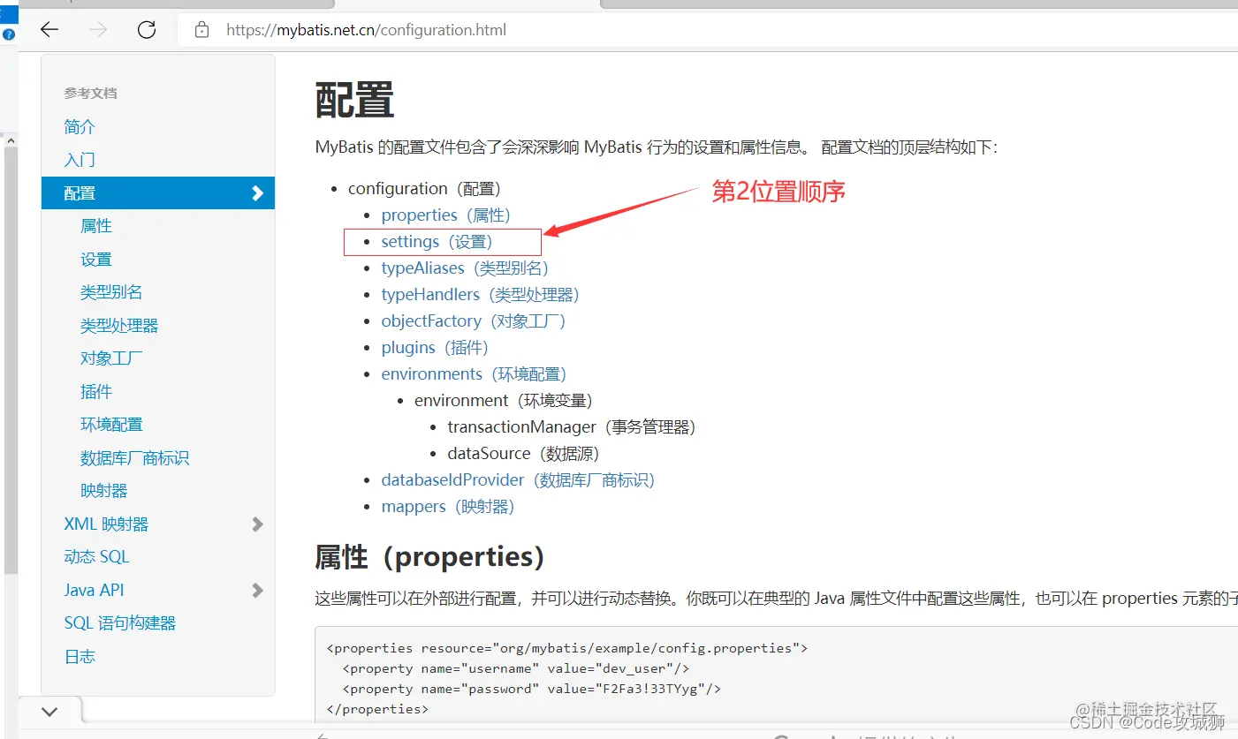Go to 映射器 sidebar sub-item

[104, 491]
